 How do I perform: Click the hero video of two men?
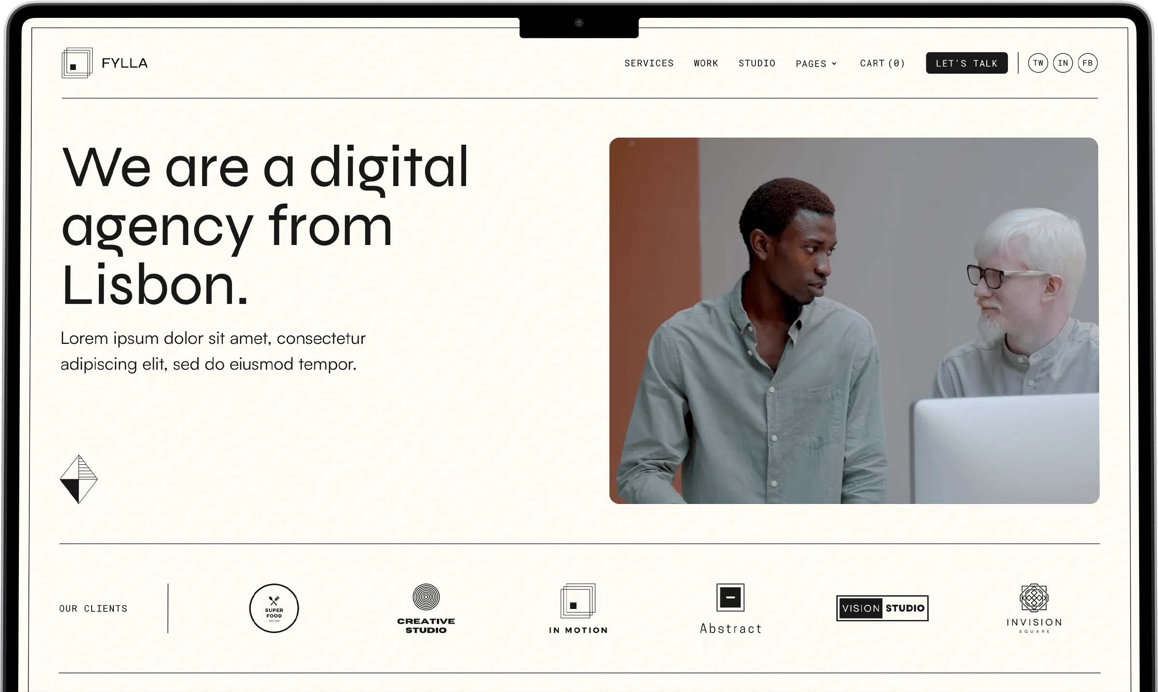coord(854,321)
